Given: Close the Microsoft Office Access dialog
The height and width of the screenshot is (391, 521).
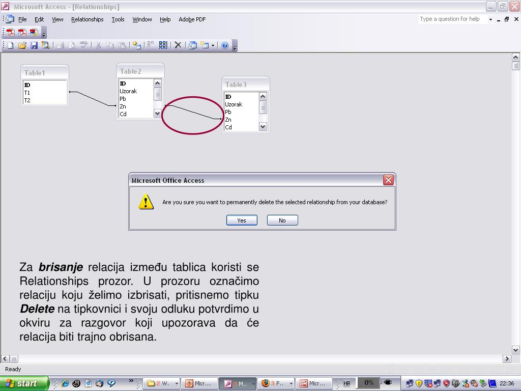Looking at the screenshot, I should coord(388,180).
